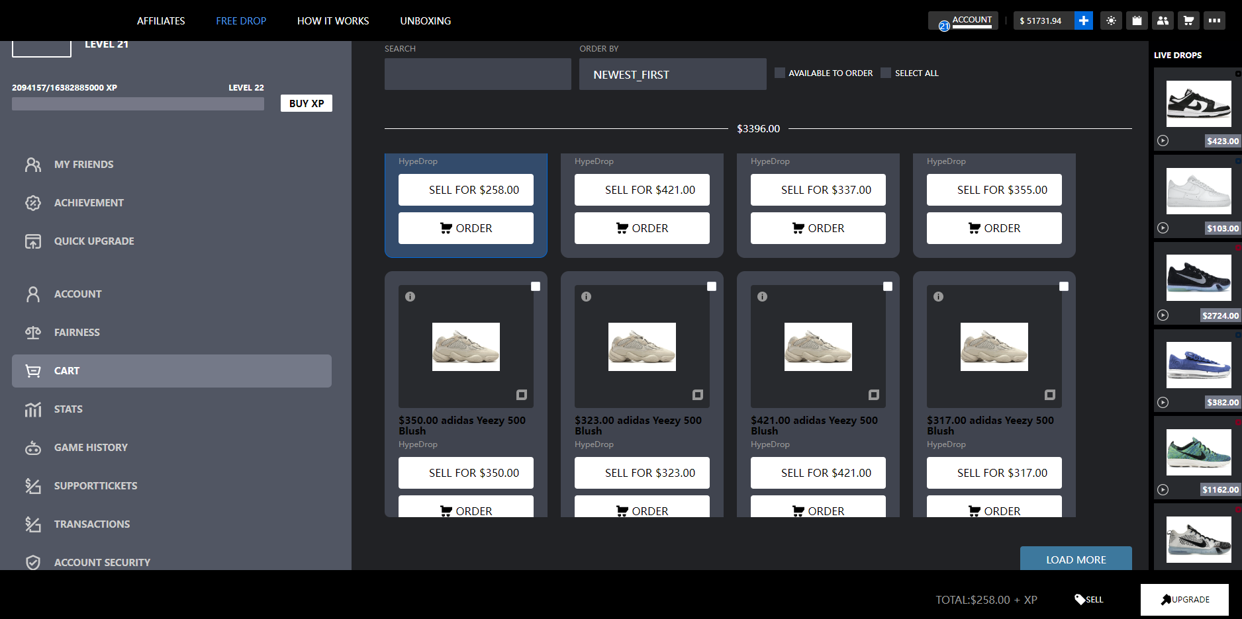Click the Upgrade button in the bottom bar
1242x619 pixels.
point(1184,600)
